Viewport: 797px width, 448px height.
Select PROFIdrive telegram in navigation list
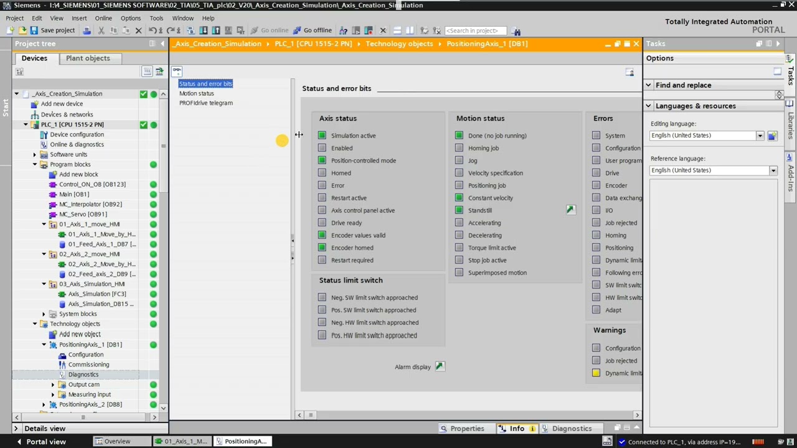206,103
